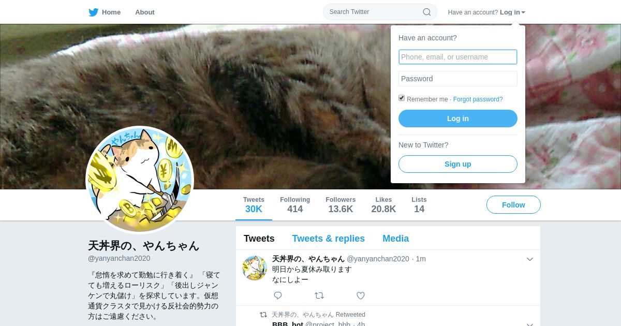The width and height of the screenshot is (621, 326).
Task: Focus the Phone, email, or username field
Action: (x=458, y=57)
